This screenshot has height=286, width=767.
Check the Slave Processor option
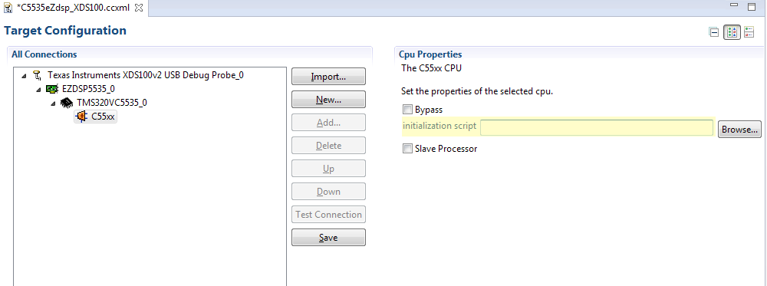pyautogui.click(x=407, y=149)
